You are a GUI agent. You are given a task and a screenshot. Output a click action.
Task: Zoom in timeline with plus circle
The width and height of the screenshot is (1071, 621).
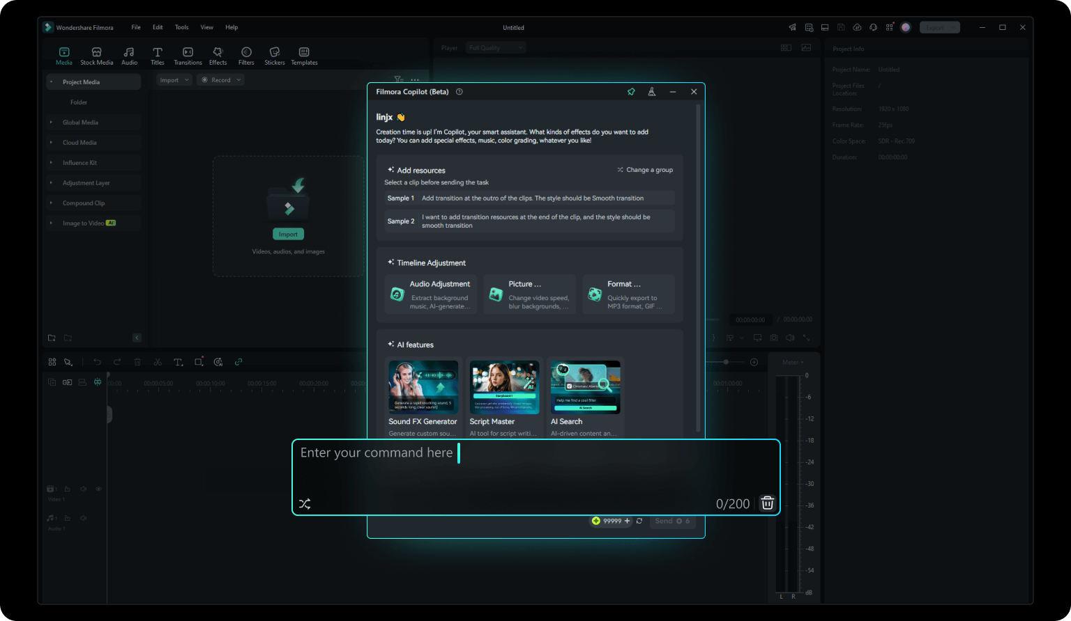click(x=754, y=362)
